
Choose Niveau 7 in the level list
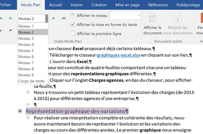(x=33, y=63)
